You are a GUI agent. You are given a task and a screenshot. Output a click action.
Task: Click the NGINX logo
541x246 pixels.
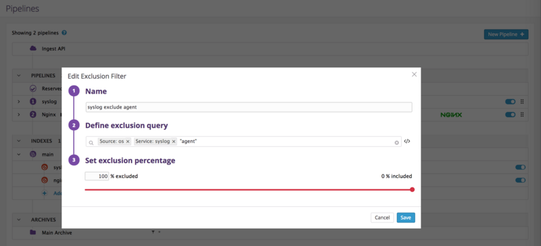pyautogui.click(x=451, y=115)
